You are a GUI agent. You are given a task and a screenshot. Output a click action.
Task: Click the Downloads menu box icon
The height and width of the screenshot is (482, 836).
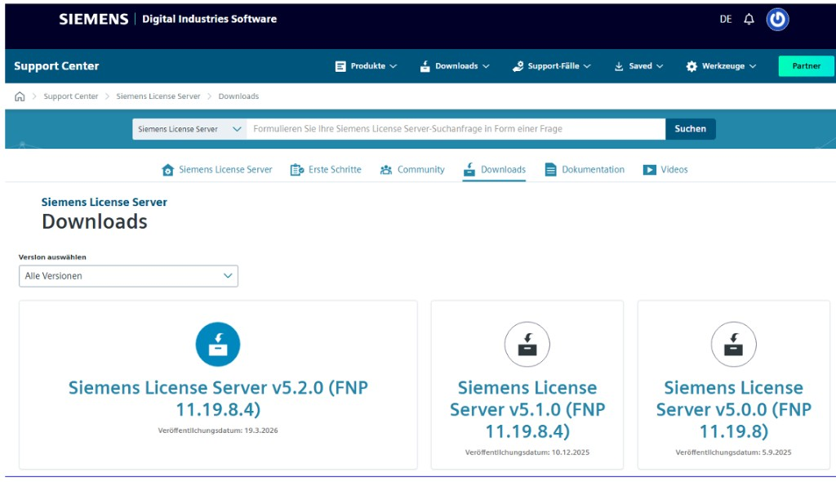[425, 66]
